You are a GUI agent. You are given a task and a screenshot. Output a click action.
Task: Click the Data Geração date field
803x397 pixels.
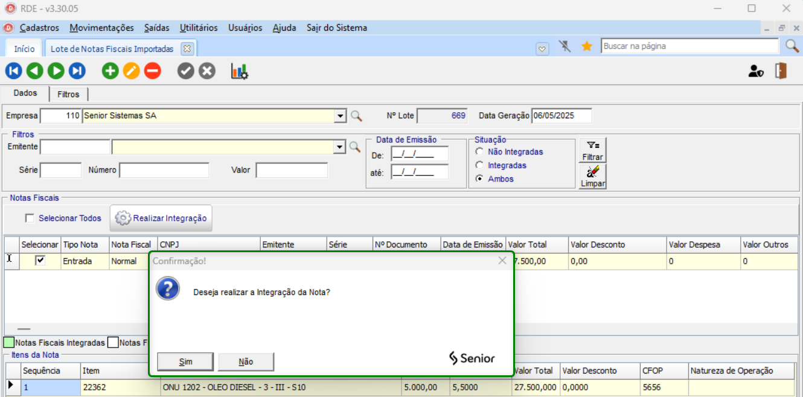(561, 115)
